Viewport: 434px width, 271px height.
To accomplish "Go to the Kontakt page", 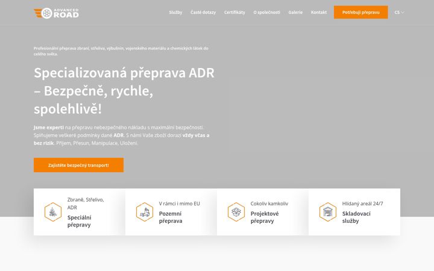I will tap(319, 13).
